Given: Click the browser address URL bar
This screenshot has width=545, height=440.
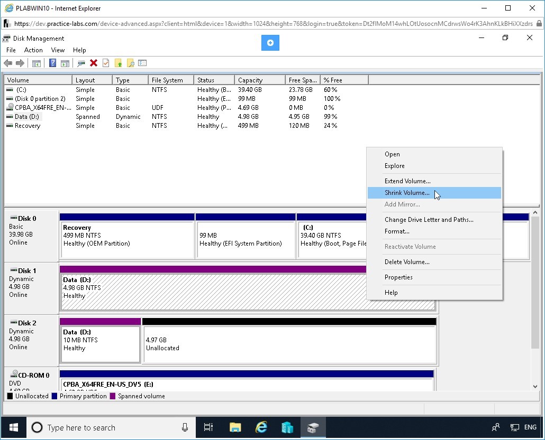Looking at the screenshot, I should pyautogui.click(x=273, y=24).
